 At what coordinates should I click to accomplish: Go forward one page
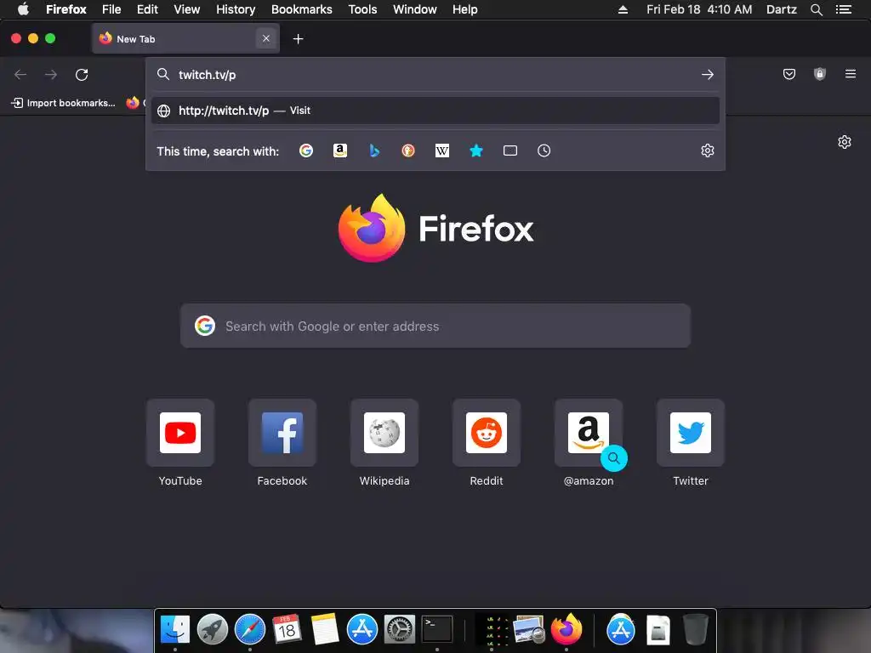coord(51,75)
